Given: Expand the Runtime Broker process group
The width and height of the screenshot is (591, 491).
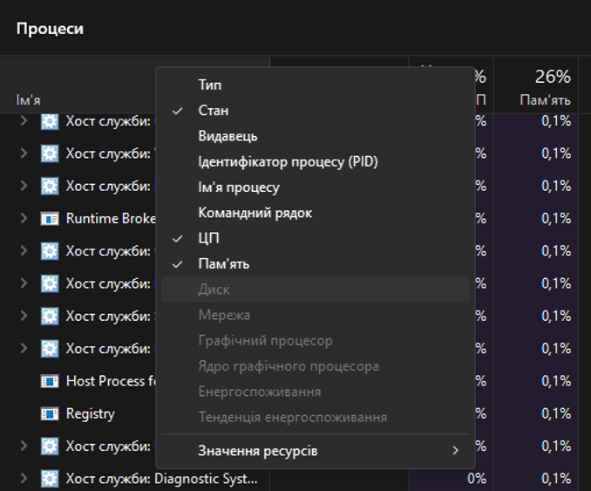Looking at the screenshot, I should click(24, 218).
